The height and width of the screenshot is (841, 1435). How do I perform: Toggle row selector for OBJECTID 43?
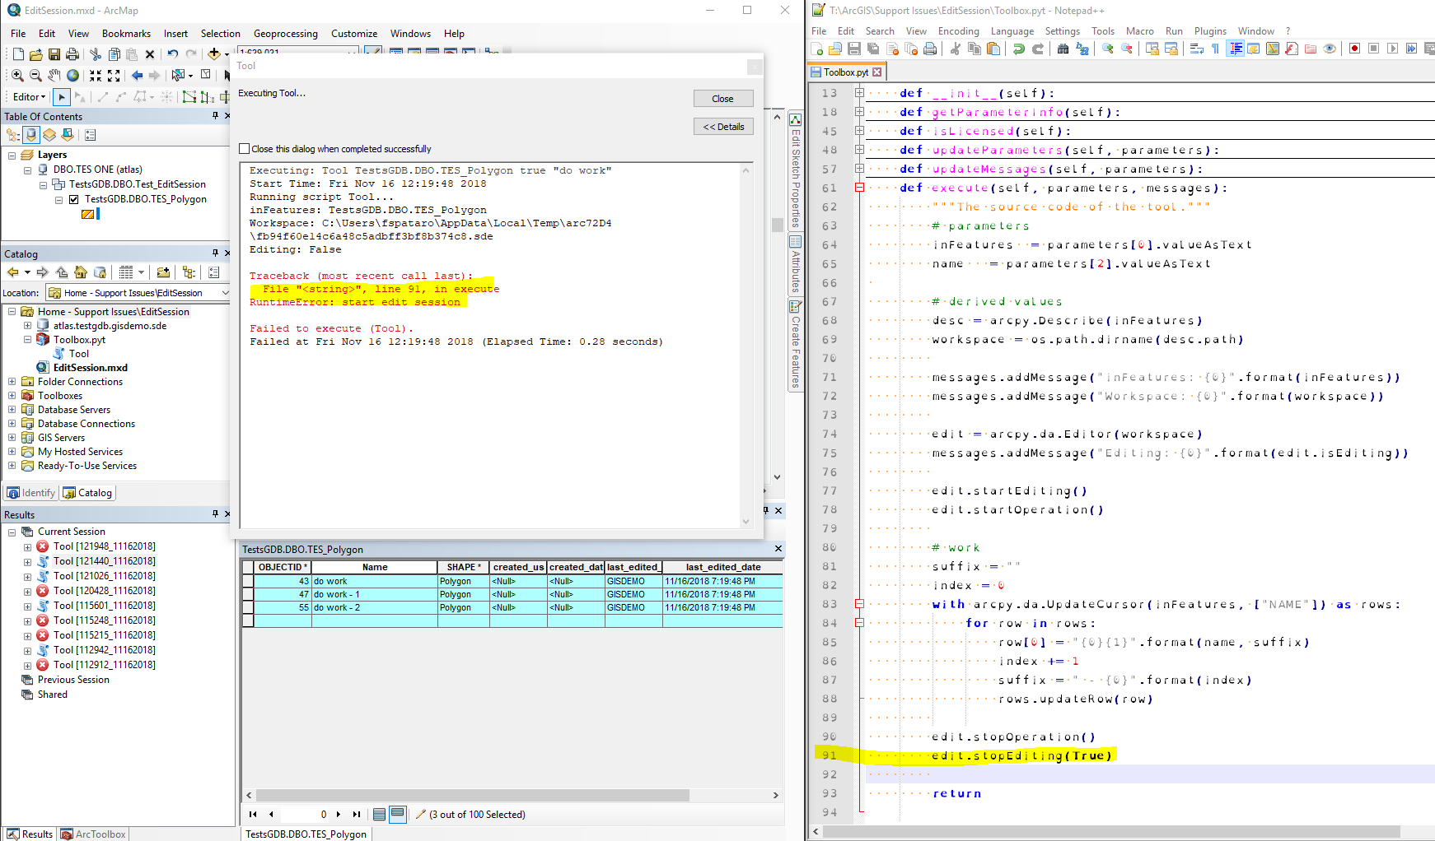pyautogui.click(x=248, y=581)
